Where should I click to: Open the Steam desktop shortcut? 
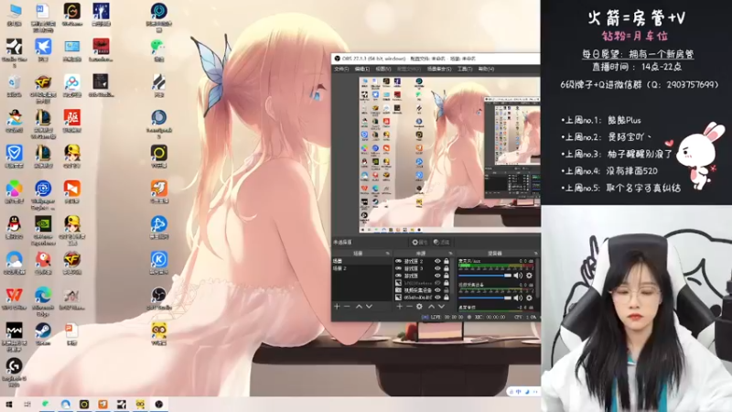tap(43, 333)
